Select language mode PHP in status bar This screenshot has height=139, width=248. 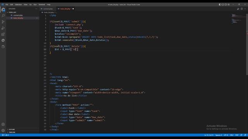(x=237, y=135)
